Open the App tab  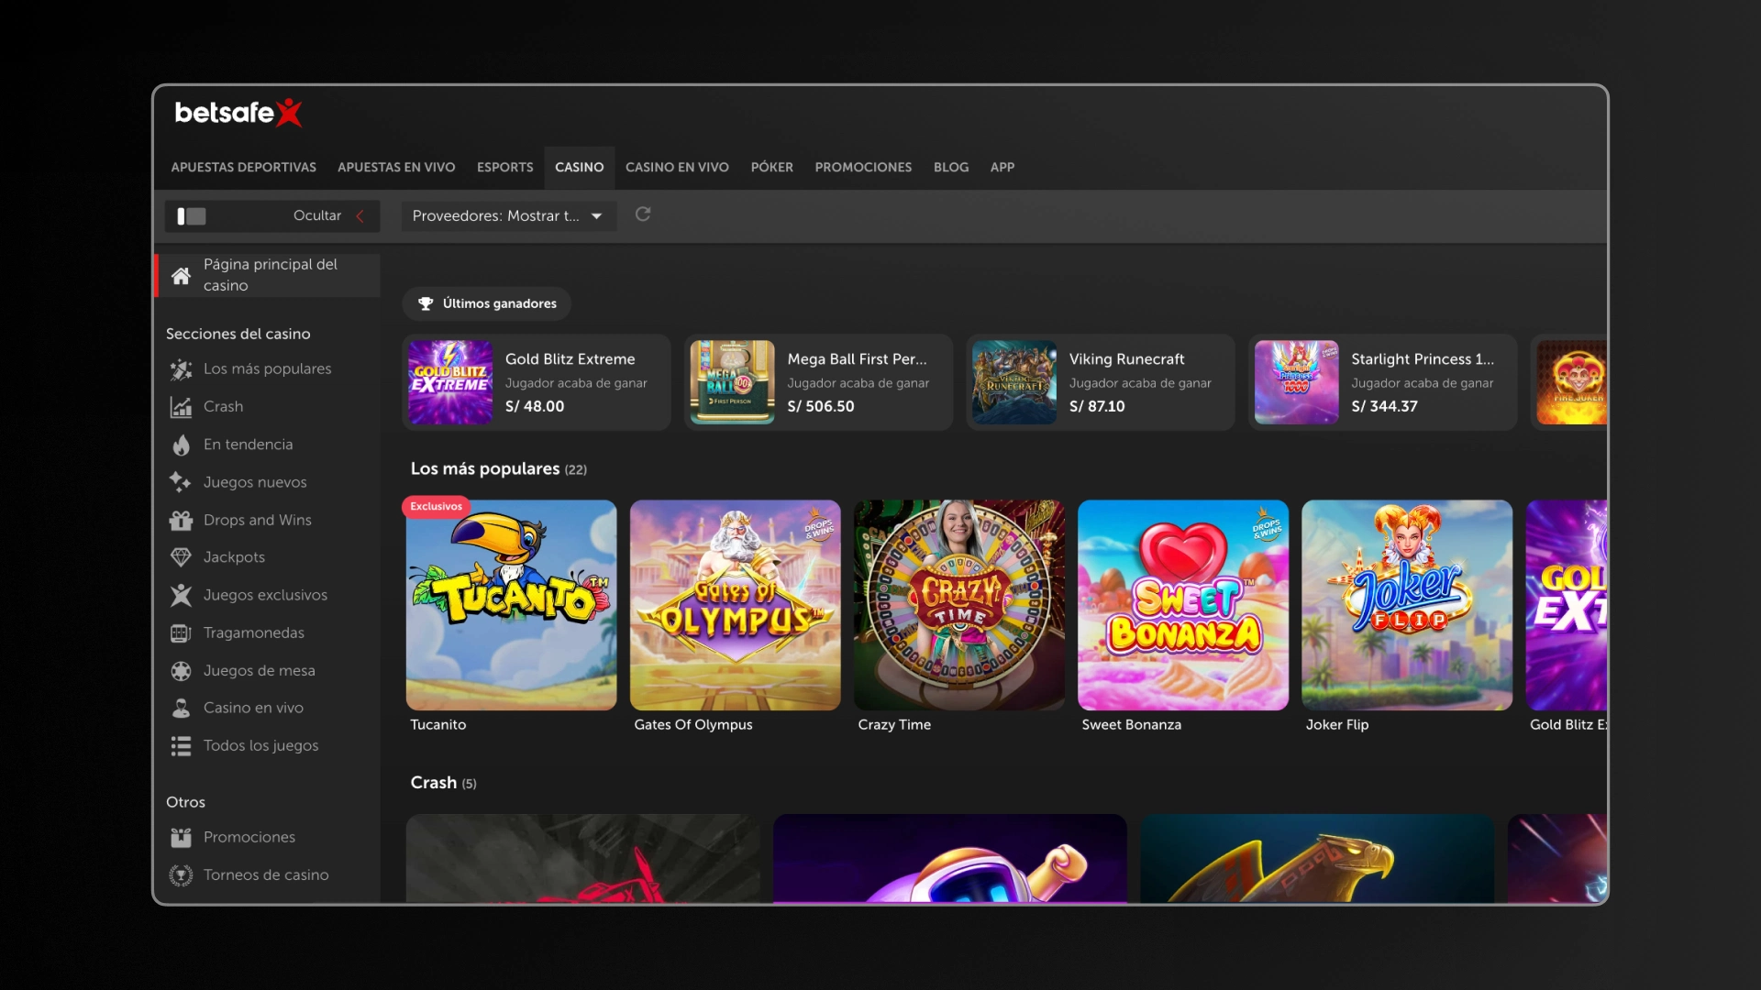point(1002,167)
